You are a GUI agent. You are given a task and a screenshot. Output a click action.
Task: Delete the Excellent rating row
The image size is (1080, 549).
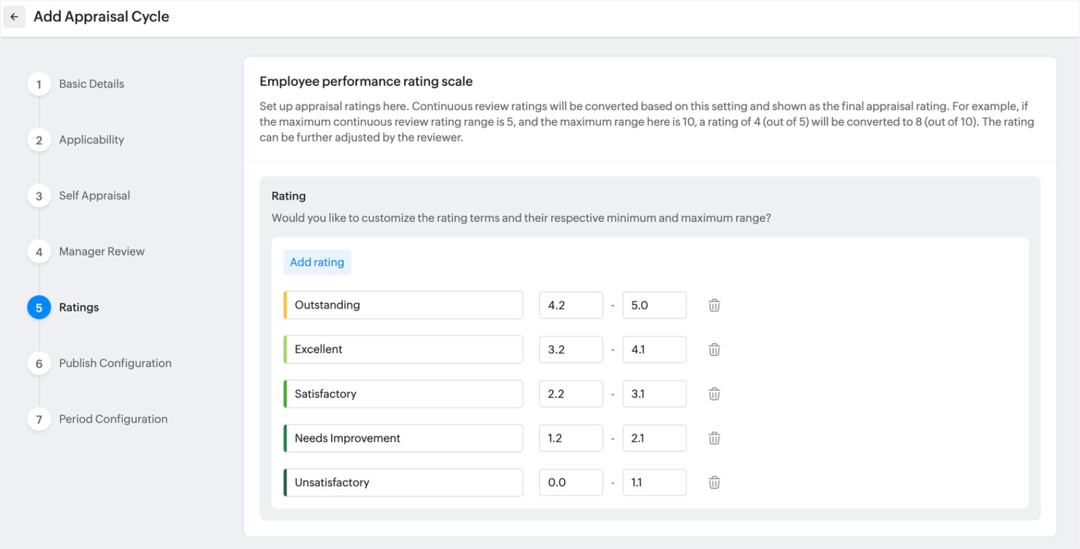714,350
